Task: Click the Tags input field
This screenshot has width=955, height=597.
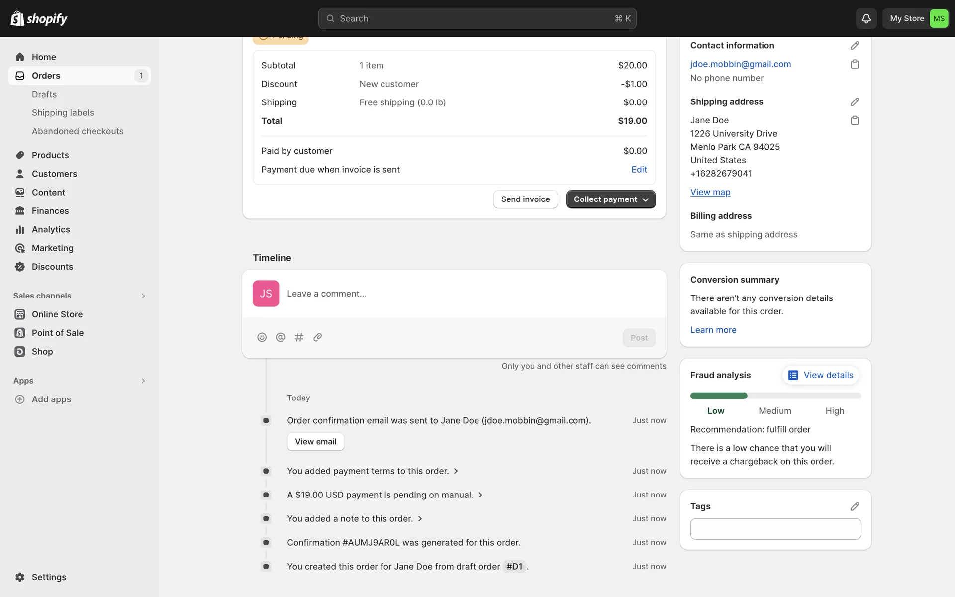Action: click(x=775, y=529)
